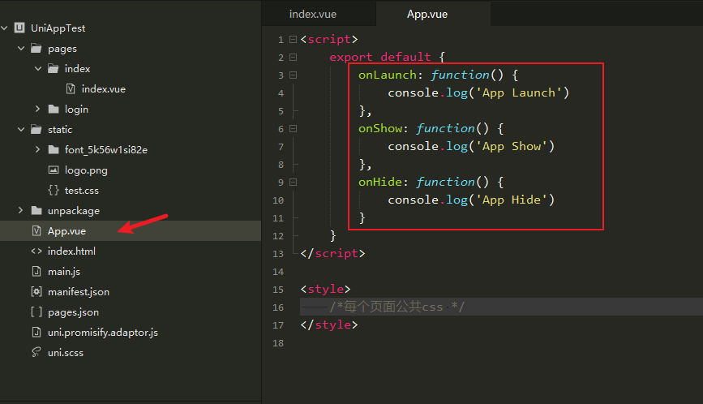Expand the font_5k56w1si82e folder chevron
The image size is (703, 404).
(37, 149)
